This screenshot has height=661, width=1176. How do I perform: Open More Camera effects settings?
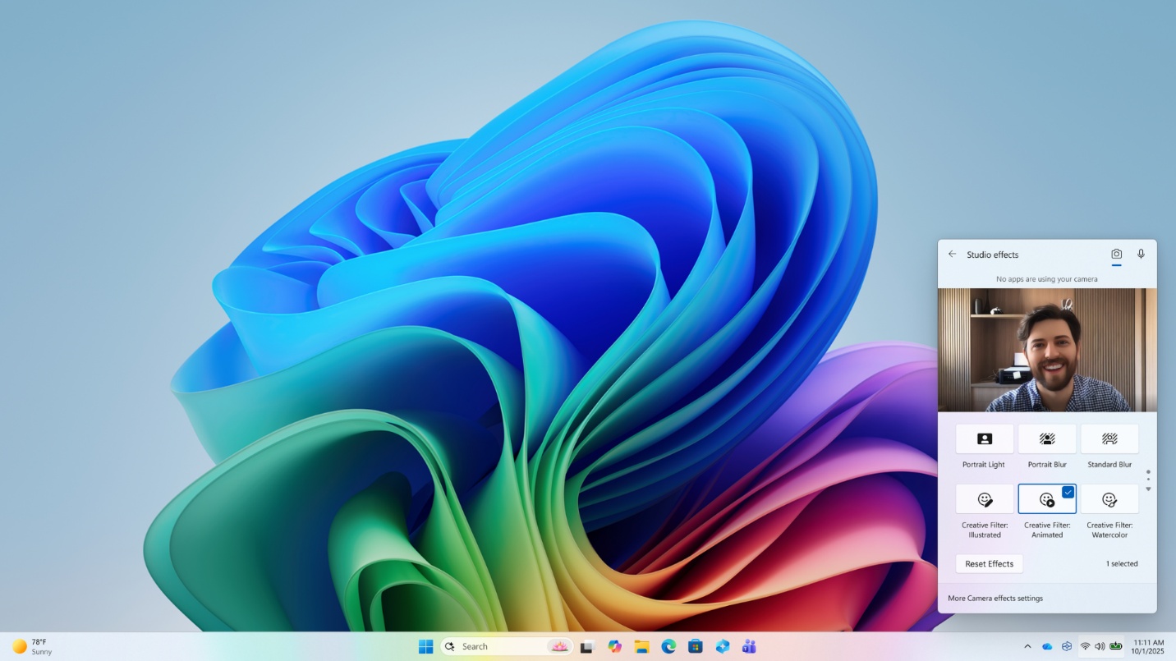pos(995,599)
